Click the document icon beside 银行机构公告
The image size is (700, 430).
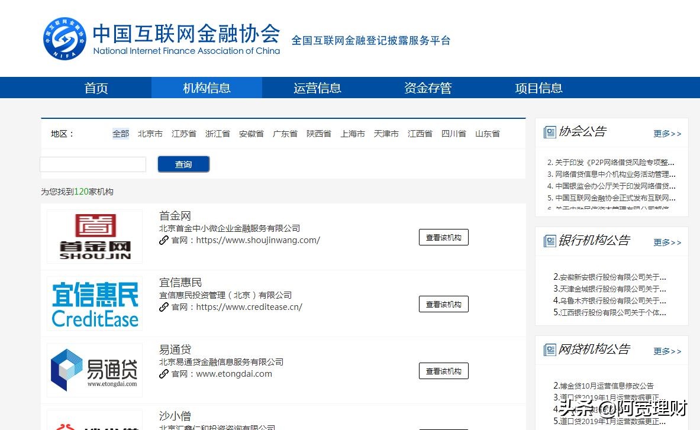(549, 241)
